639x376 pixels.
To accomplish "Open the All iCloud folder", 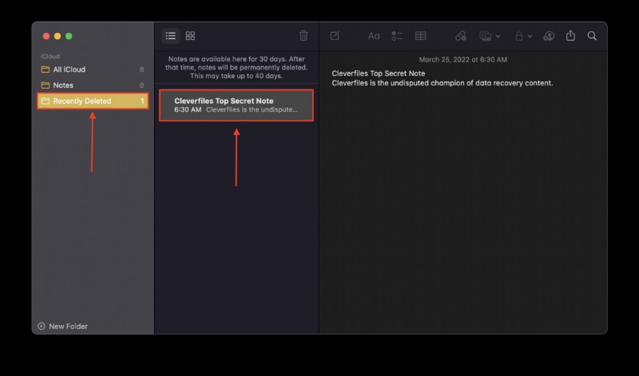I will [x=93, y=69].
